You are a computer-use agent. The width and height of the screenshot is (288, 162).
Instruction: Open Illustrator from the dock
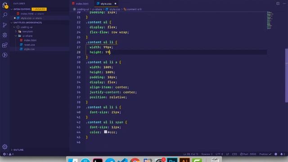(x=184, y=160)
